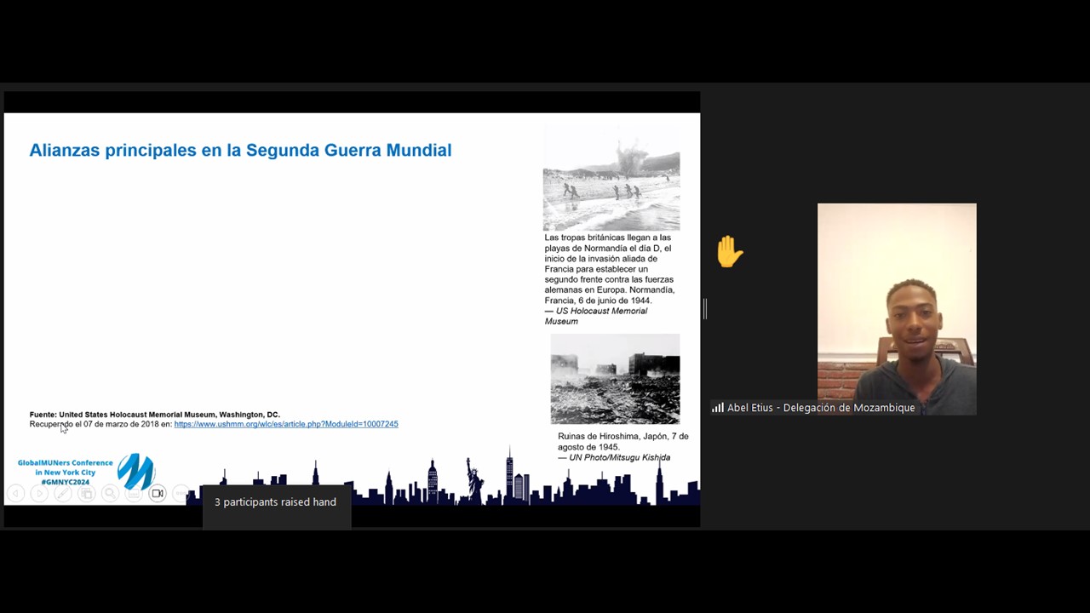
Task: Open the pen and laser pointer tool
Action: 63,493
